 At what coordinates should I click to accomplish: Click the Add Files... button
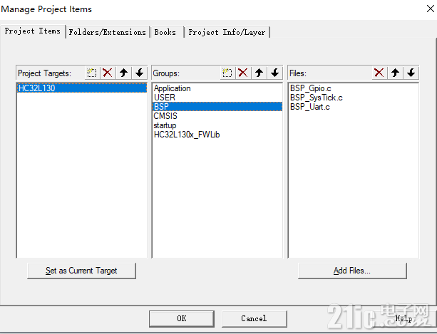click(x=352, y=271)
